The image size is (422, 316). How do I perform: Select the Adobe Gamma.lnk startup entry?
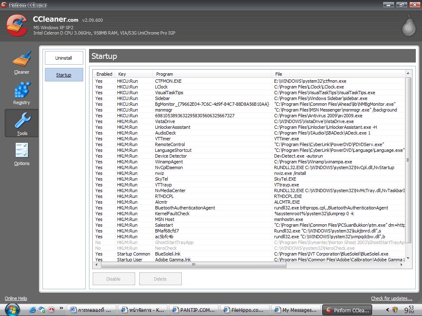(x=249, y=260)
